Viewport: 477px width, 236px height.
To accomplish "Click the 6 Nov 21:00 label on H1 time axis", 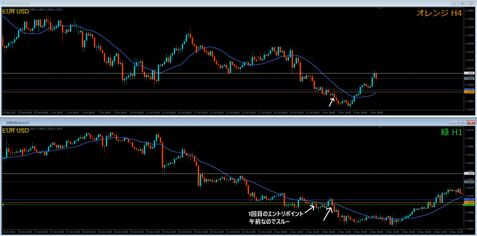I will click(456, 231).
